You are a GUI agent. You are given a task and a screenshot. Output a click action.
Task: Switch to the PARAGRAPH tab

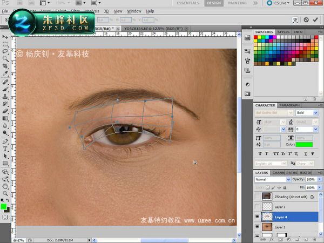[x=289, y=105]
